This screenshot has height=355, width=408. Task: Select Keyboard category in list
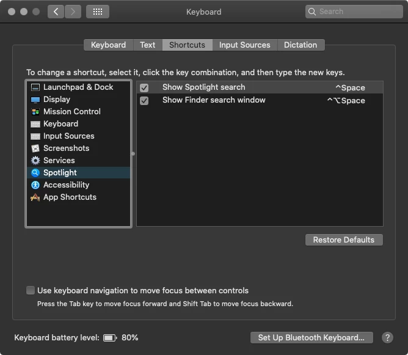pyautogui.click(x=78, y=124)
